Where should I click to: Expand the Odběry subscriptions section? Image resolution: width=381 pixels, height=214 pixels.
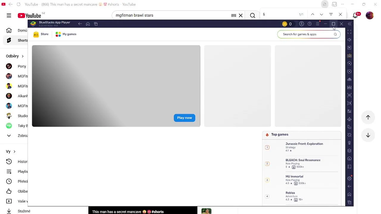(x=15, y=56)
